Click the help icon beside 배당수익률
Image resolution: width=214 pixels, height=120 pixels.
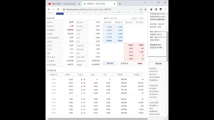(x=159, y=40)
